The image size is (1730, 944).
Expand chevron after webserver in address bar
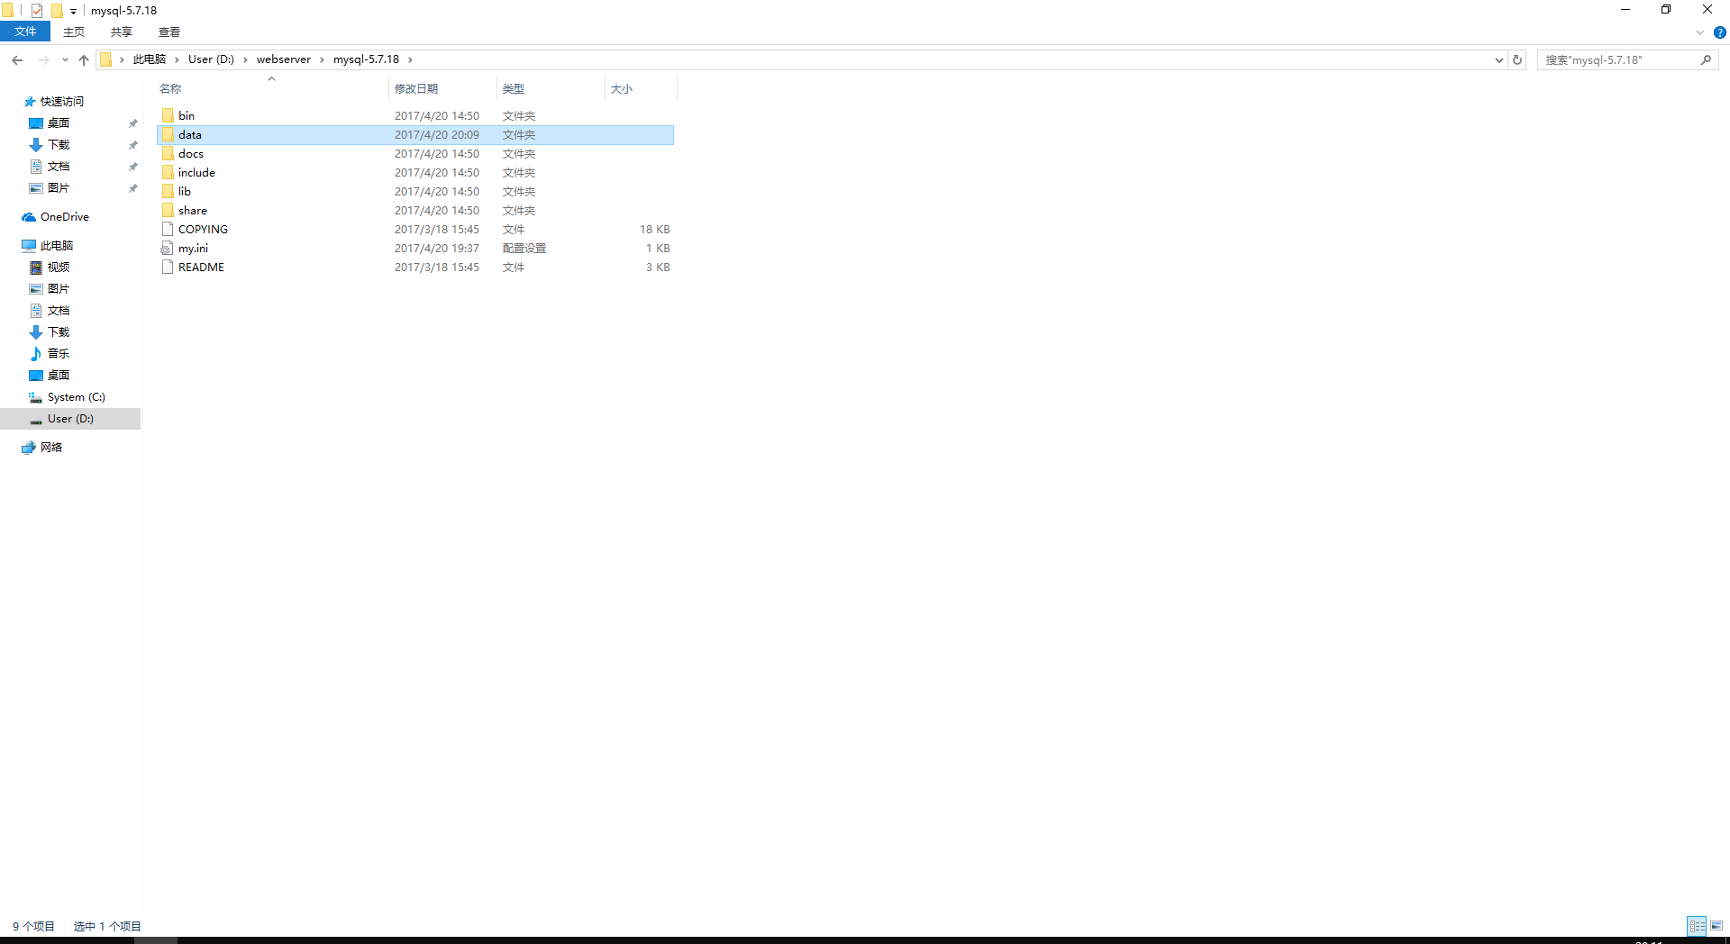click(x=322, y=59)
